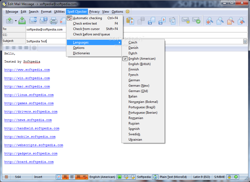250x182 pixels.
Task: Choose Check from cursor
Action: [95, 29]
